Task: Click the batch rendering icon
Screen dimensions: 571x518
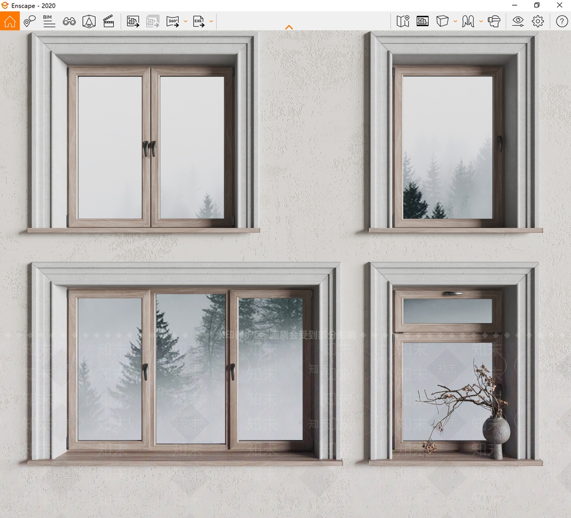Action: pyautogui.click(x=153, y=21)
